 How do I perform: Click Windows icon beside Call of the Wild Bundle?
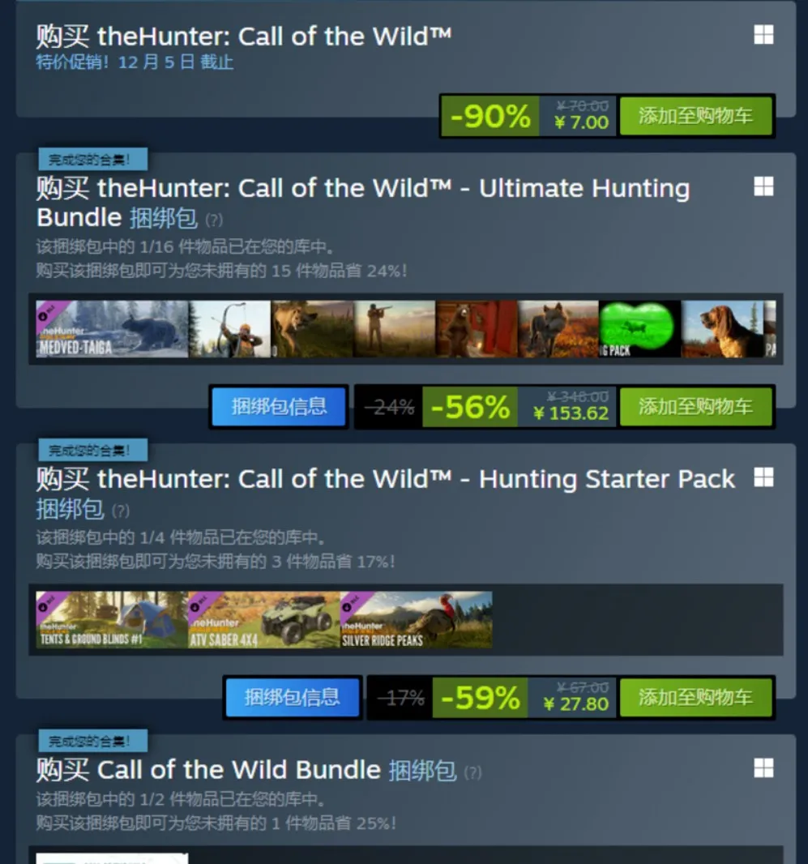point(763,768)
